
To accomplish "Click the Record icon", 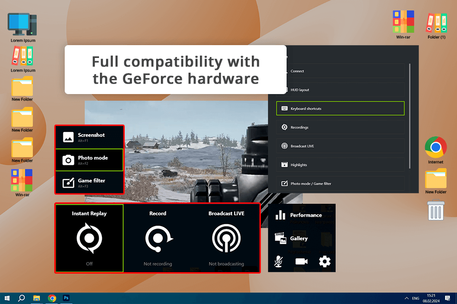I will (x=159, y=238).
